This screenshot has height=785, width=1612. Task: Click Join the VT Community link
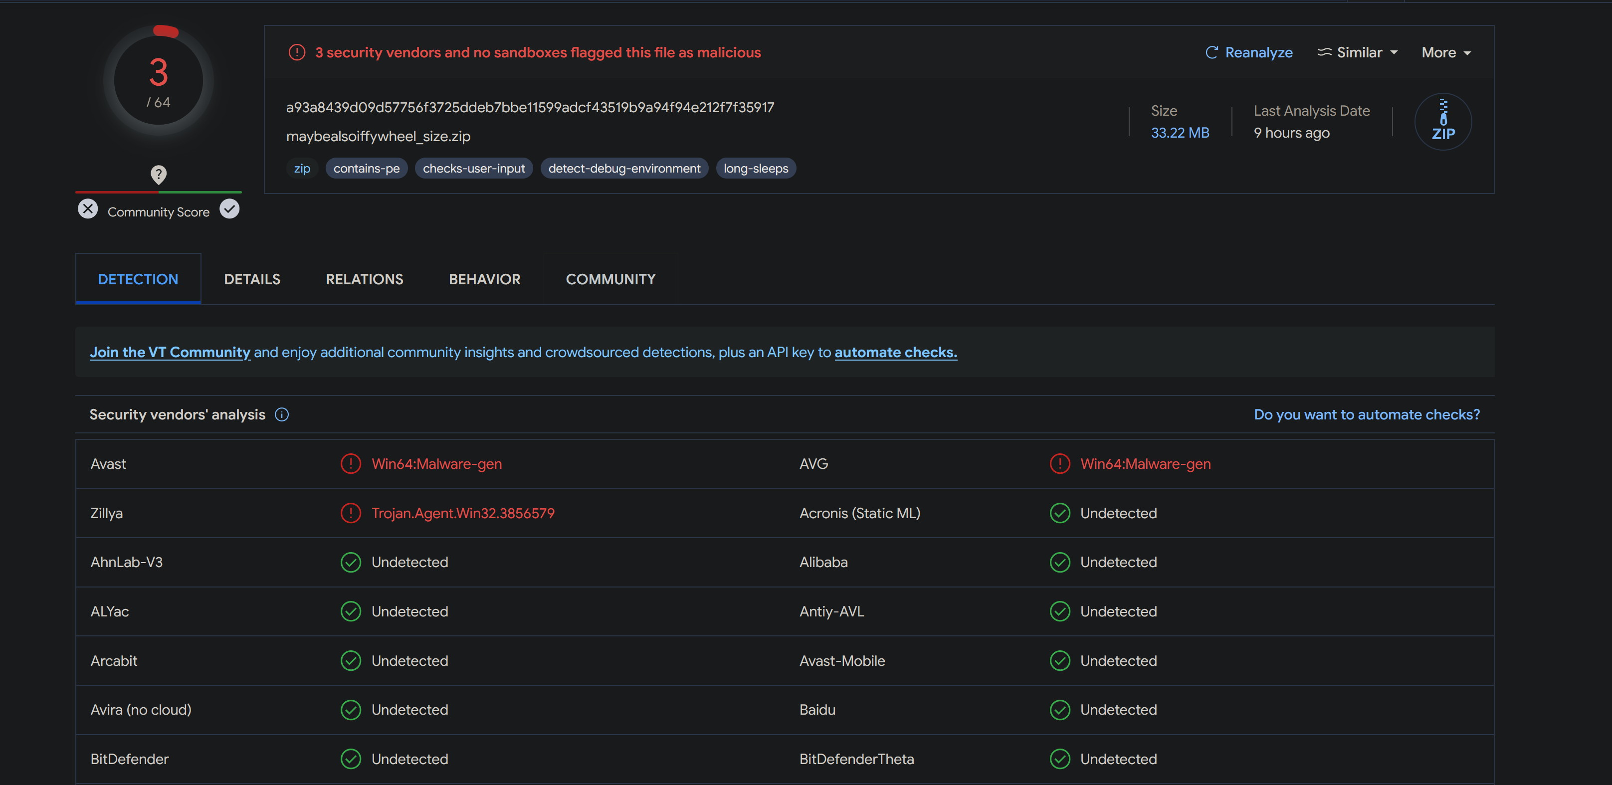click(x=170, y=352)
